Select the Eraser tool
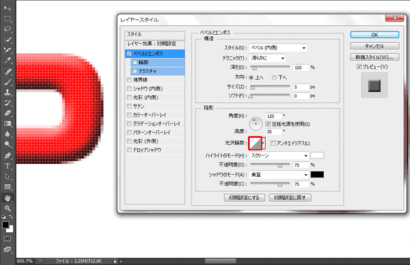410x265 pixels. pyautogui.click(x=8, y=113)
